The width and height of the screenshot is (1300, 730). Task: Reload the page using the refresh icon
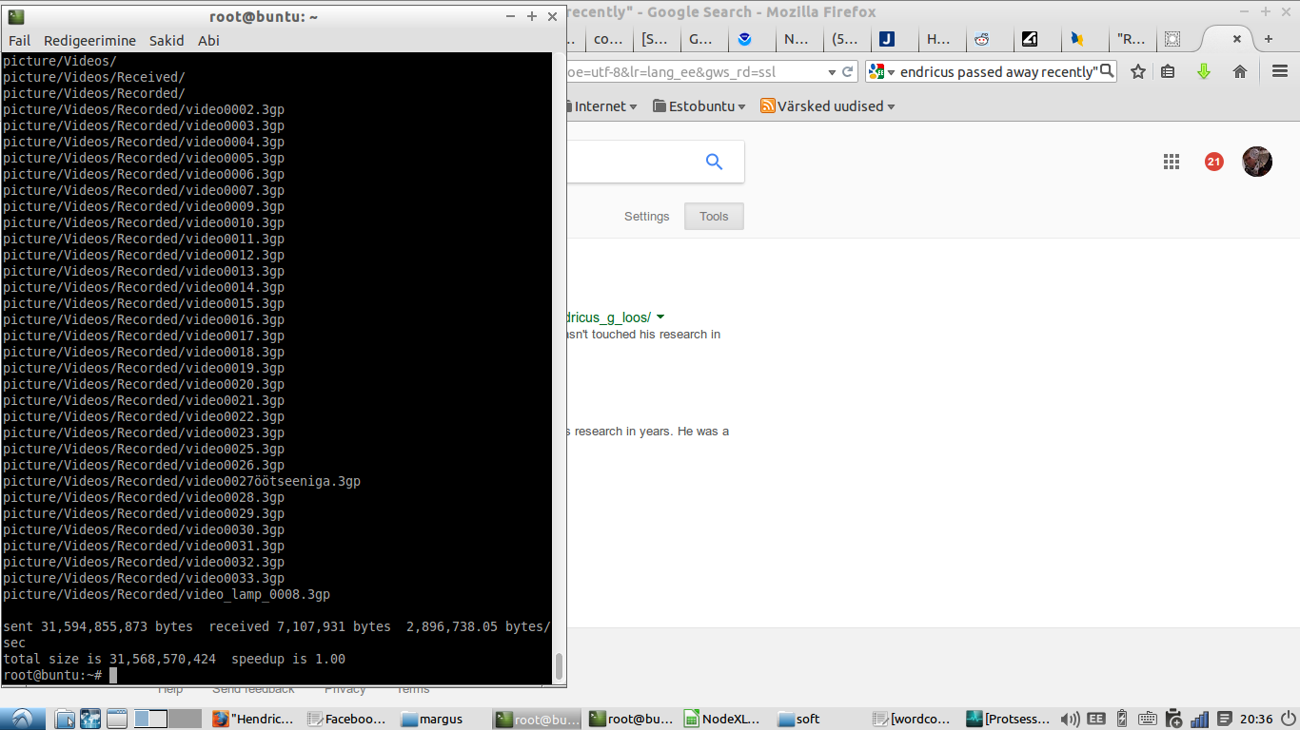click(x=847, y=72)
